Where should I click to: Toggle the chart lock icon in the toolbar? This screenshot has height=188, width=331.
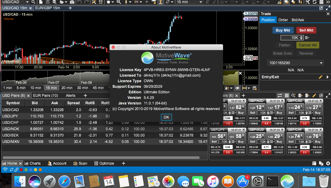point(154,2)
